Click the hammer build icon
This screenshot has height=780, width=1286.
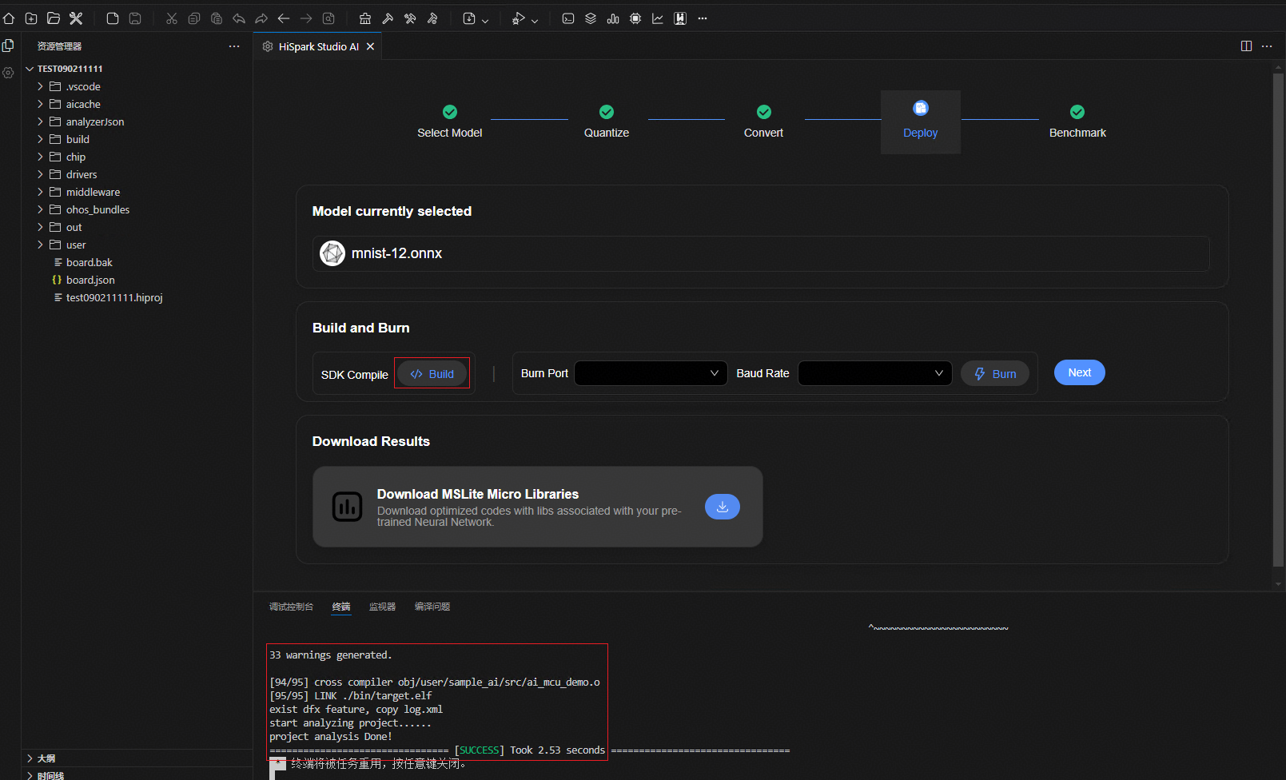click(x=388, y=18)
